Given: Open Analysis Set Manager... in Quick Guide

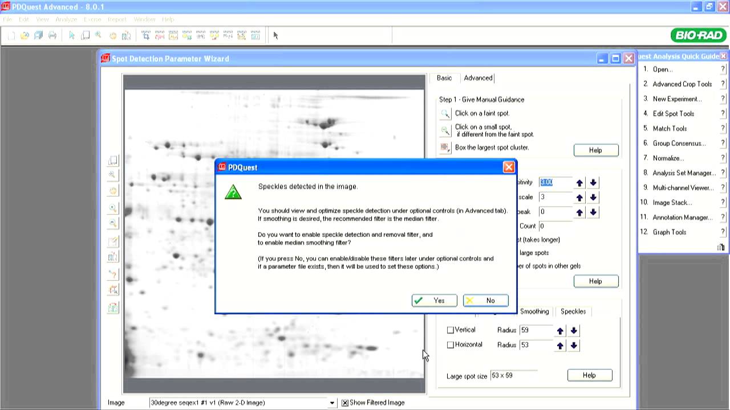Looking at the screenshot, I should 684,173.
